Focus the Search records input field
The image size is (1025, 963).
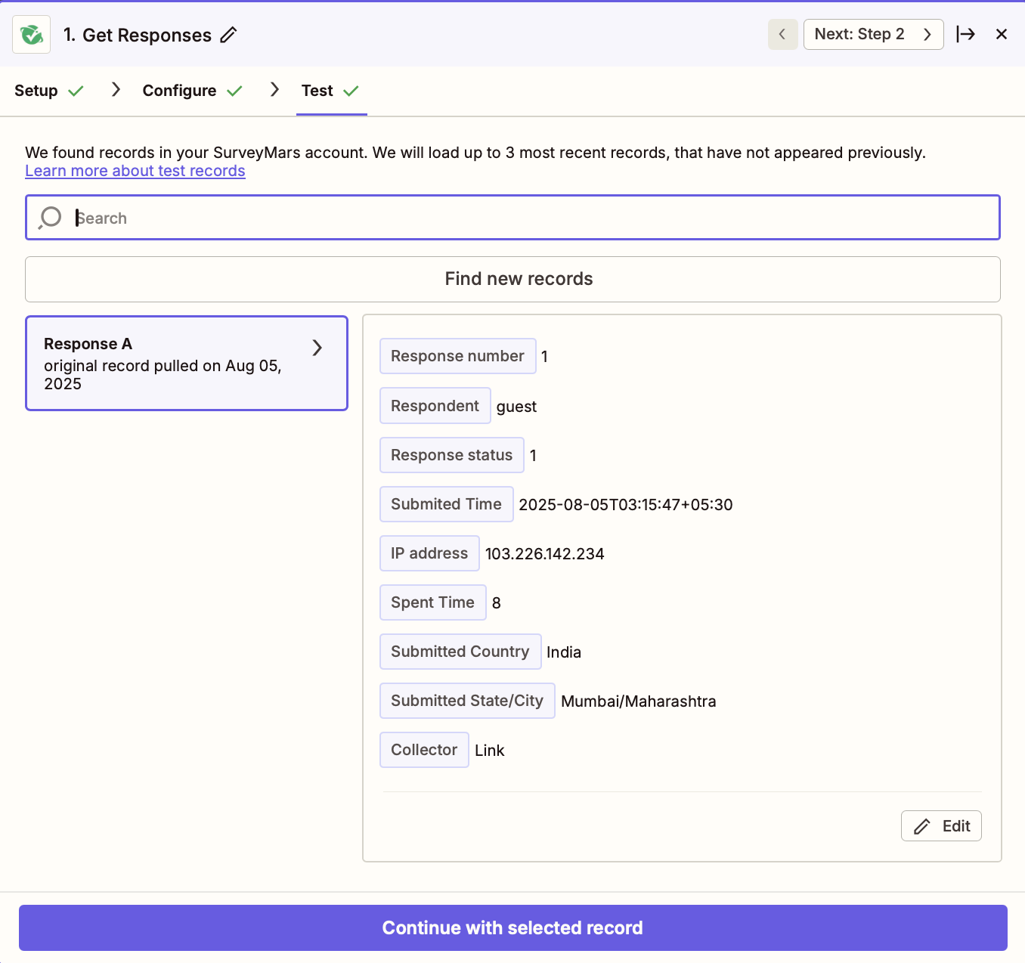(x=512, y=218)
